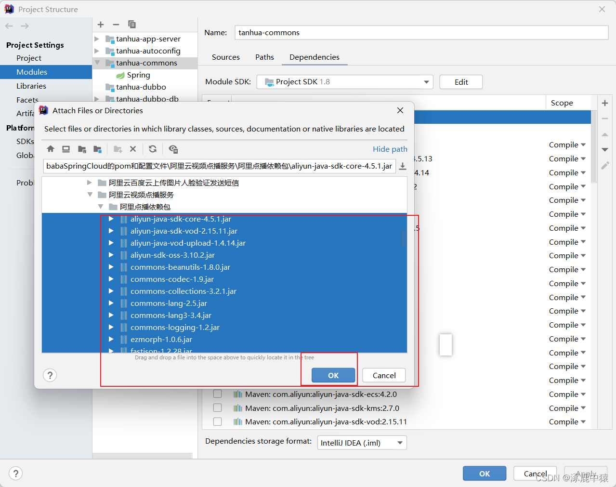Confirm OK in Attach Files dialog
This screenshot has height=487, width=616.
point(333,375)
